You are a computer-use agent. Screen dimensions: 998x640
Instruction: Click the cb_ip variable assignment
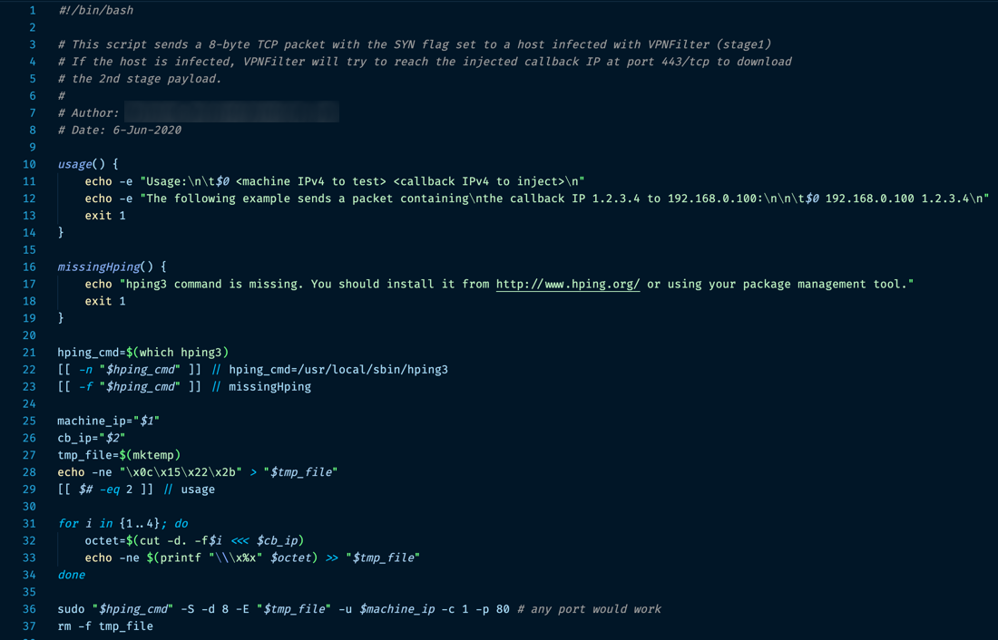point(74,438)
